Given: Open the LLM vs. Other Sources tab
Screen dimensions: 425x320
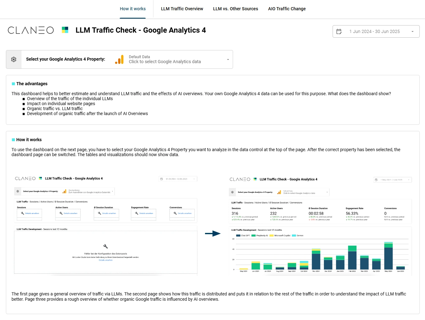Looking at the screenshot, I should pyautogui.click(x=236, y=9).
